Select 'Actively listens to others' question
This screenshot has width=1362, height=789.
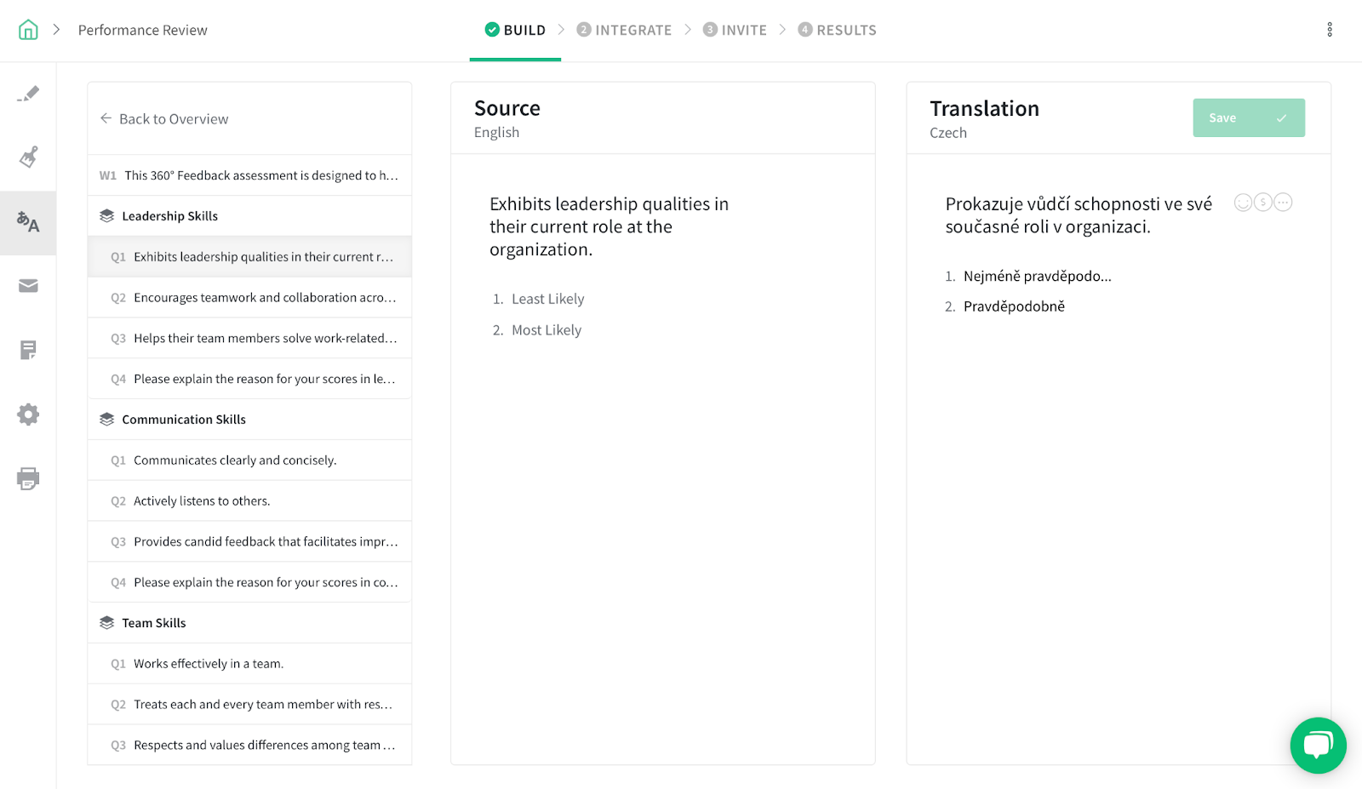(202, 501)
